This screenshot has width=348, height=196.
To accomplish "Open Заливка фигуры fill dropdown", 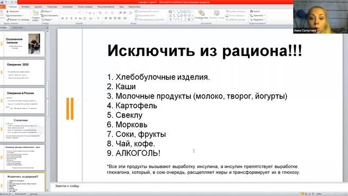I will coord(236,11).
